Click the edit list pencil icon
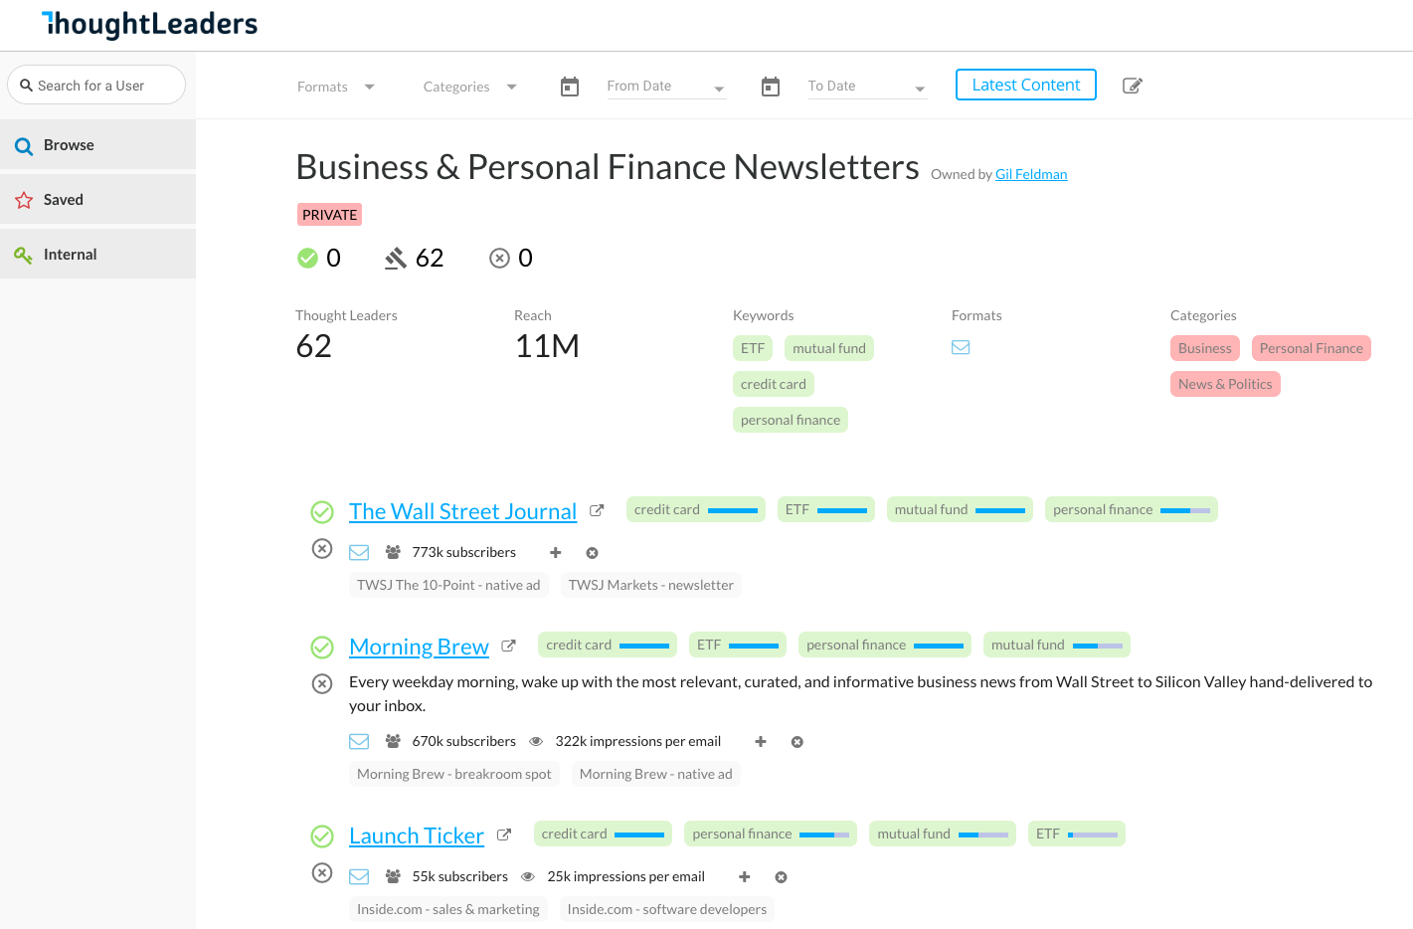Screen dimensions: 1413x929 coord(1132,86)
